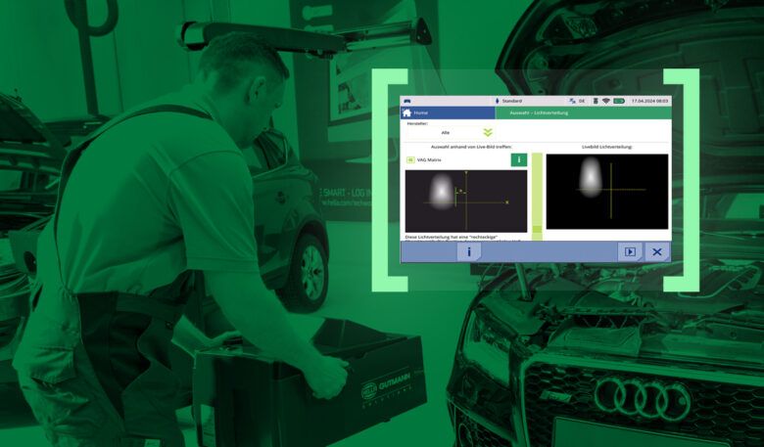
Task: Click the blue info icon in bottom bar
Action: pos(468,251)
